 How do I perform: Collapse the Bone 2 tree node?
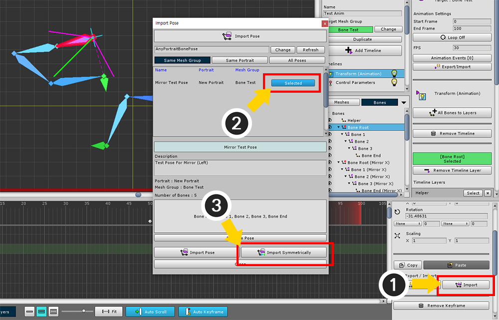(346, 141)
